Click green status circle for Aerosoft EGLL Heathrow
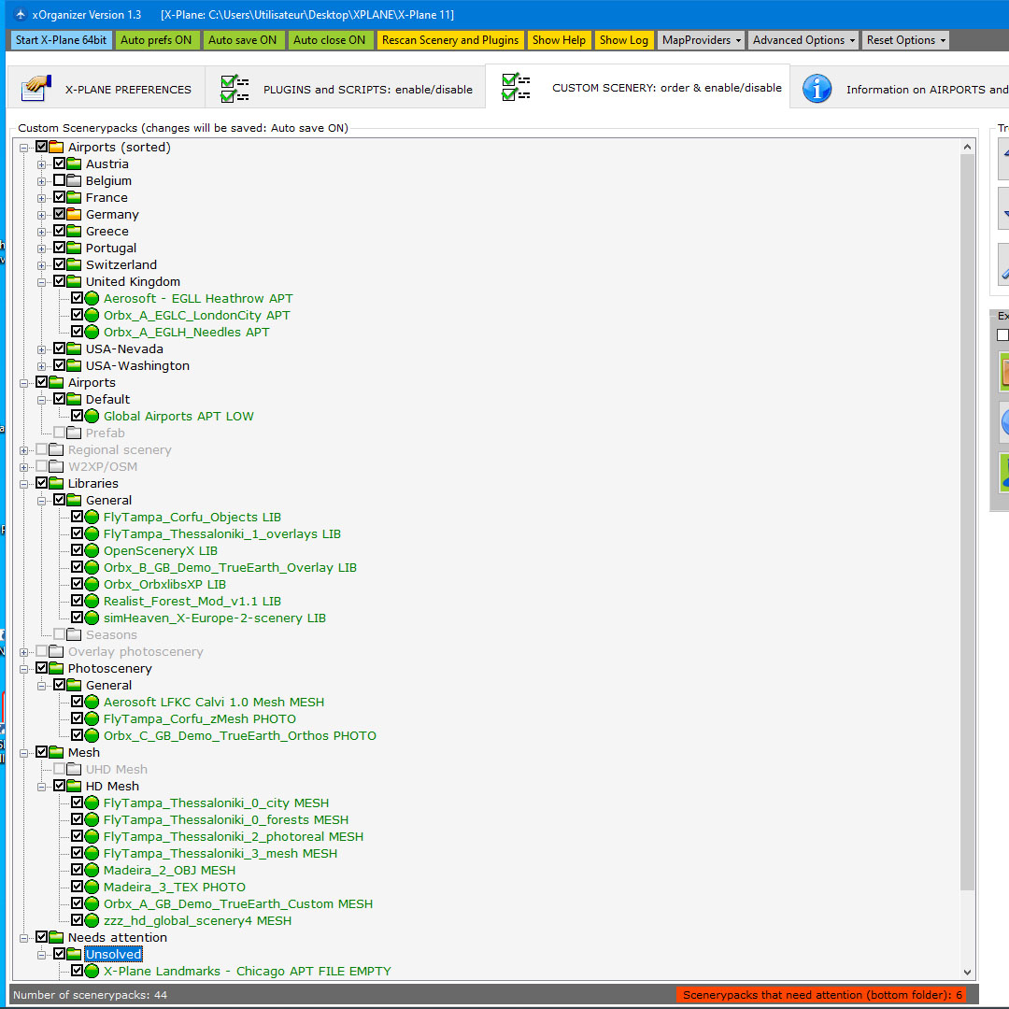This screenshot has width=1009, height=1009. click(x=92, y=299)
